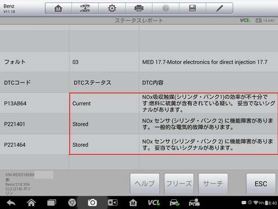
Task: Open brightness and volume shortcut icon
Action: pyautogui.click(x=112, y=203)
